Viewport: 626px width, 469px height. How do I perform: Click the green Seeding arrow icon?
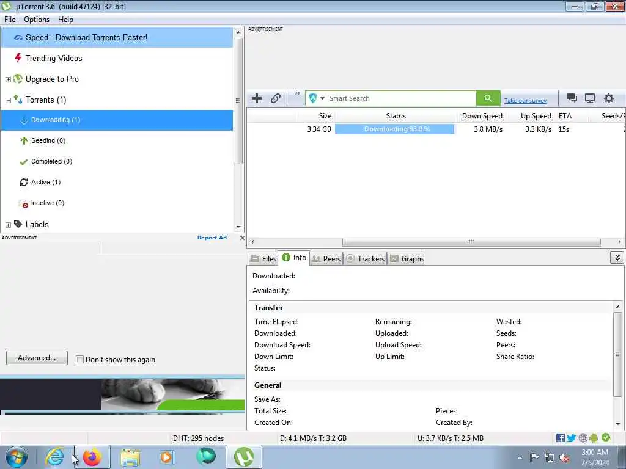pos(24,141)
